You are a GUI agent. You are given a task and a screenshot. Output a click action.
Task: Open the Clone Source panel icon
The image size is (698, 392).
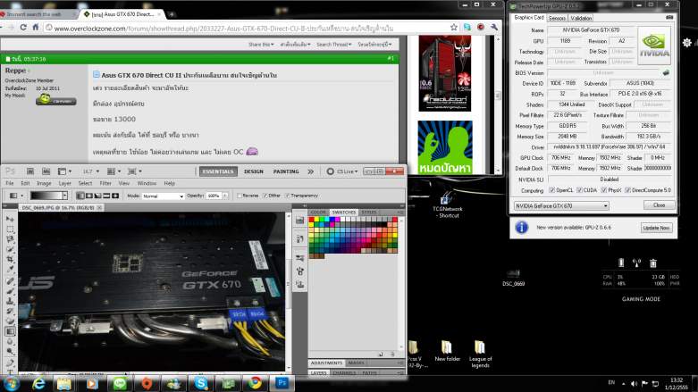(x=299, y=283)
